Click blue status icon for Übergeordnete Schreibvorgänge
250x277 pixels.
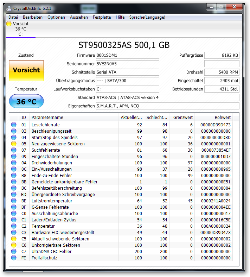pyautogui.click(x=14, y=195)
